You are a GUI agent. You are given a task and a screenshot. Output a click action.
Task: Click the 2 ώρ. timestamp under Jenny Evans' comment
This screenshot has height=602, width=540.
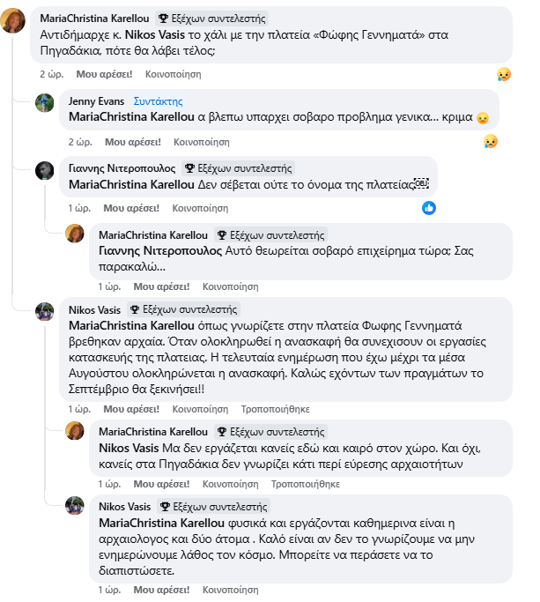[80, 141]
